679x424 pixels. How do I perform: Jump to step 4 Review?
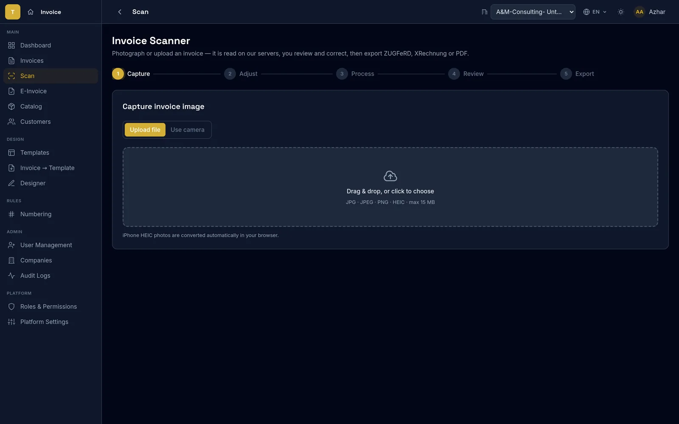pyautogui.click(x=466, y=74)
